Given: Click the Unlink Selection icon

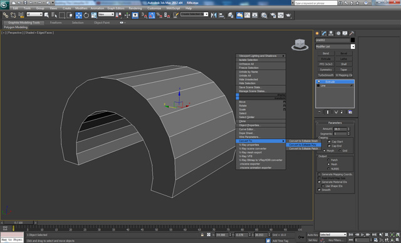Looking at the screenshot, I should click(13, 15).
